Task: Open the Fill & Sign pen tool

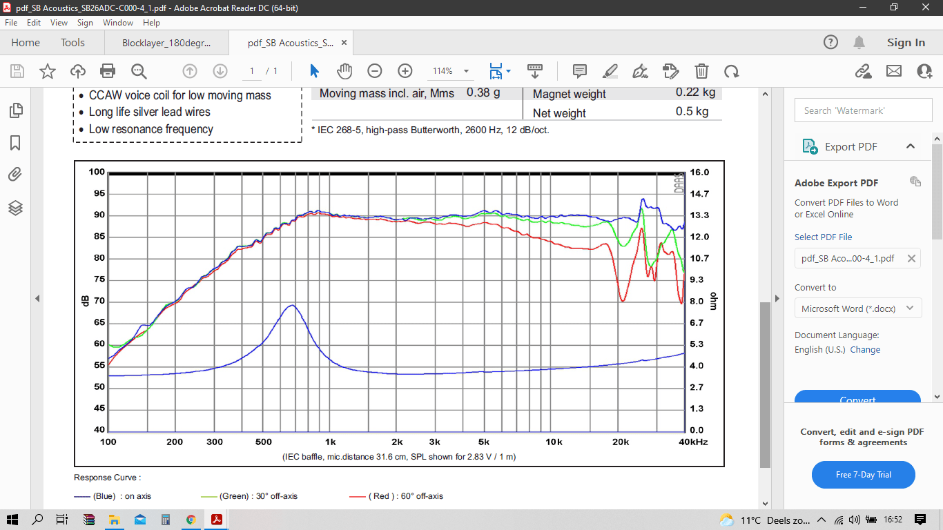Action: (x=641, y=71)
